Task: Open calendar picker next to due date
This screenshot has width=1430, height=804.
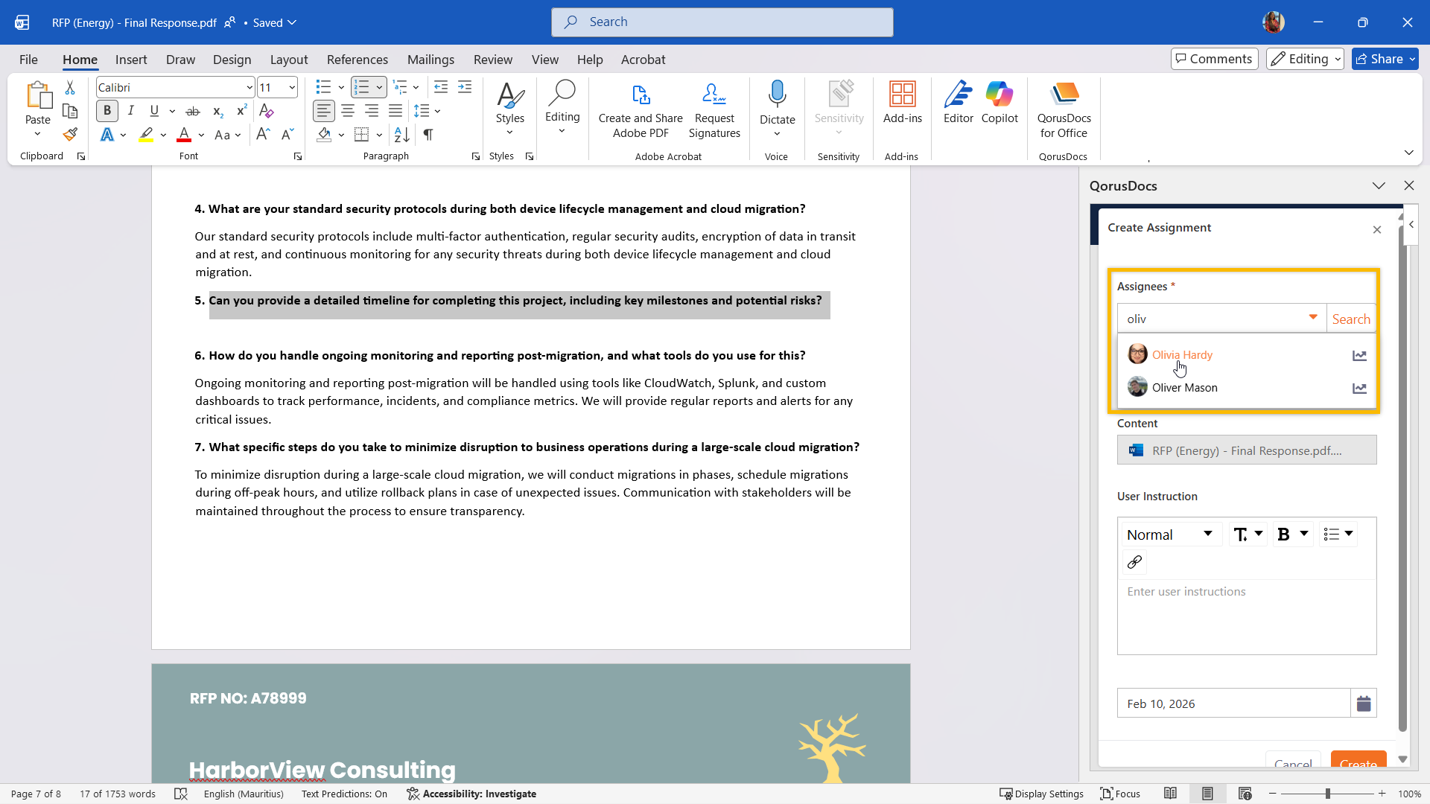Action: [x=1364, y=703]
